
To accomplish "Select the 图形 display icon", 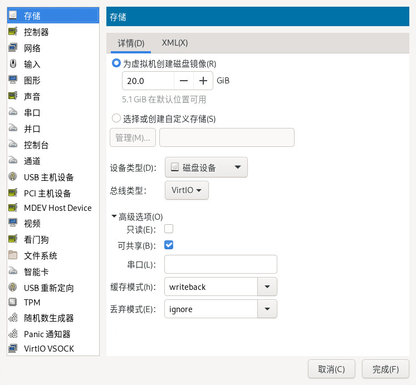I will pos(13,81).
